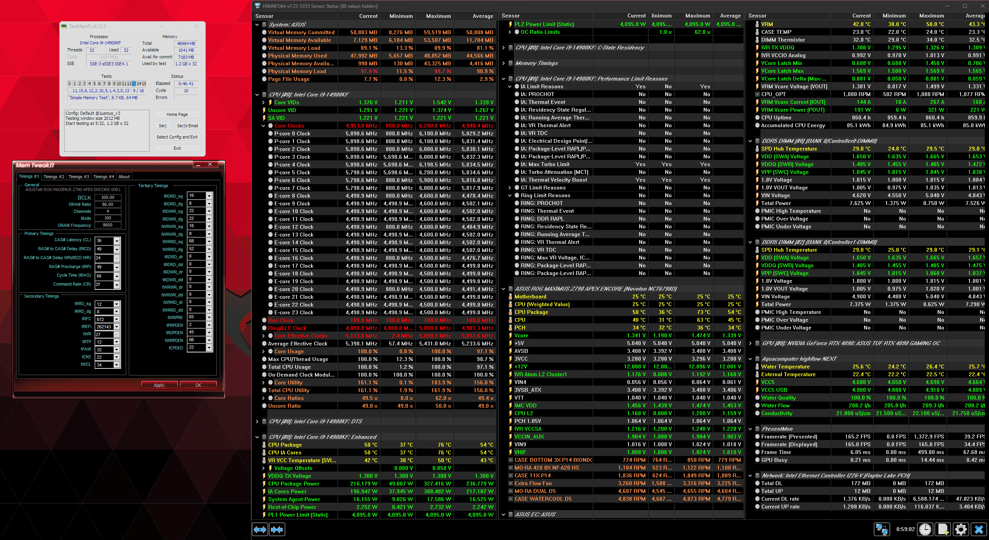This screenshot has width=989, height=540.
Task: Open HWiNFO remote network monitoring icon
Action: (x=881, y=529)
